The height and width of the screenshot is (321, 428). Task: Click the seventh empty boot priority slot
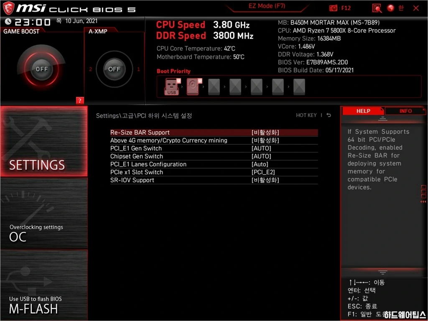pos(299,87)
